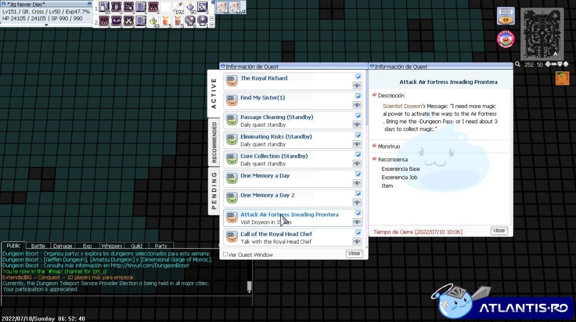Zoom out minimap with minus icon
The width and height of the screenshot is (576, 322).
click(x=553, y=64)
